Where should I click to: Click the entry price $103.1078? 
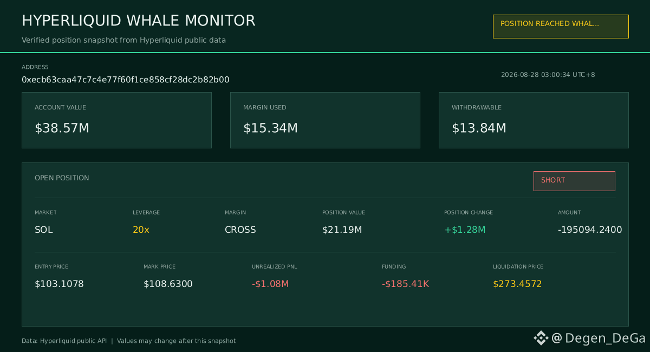(x=60, y=284)
